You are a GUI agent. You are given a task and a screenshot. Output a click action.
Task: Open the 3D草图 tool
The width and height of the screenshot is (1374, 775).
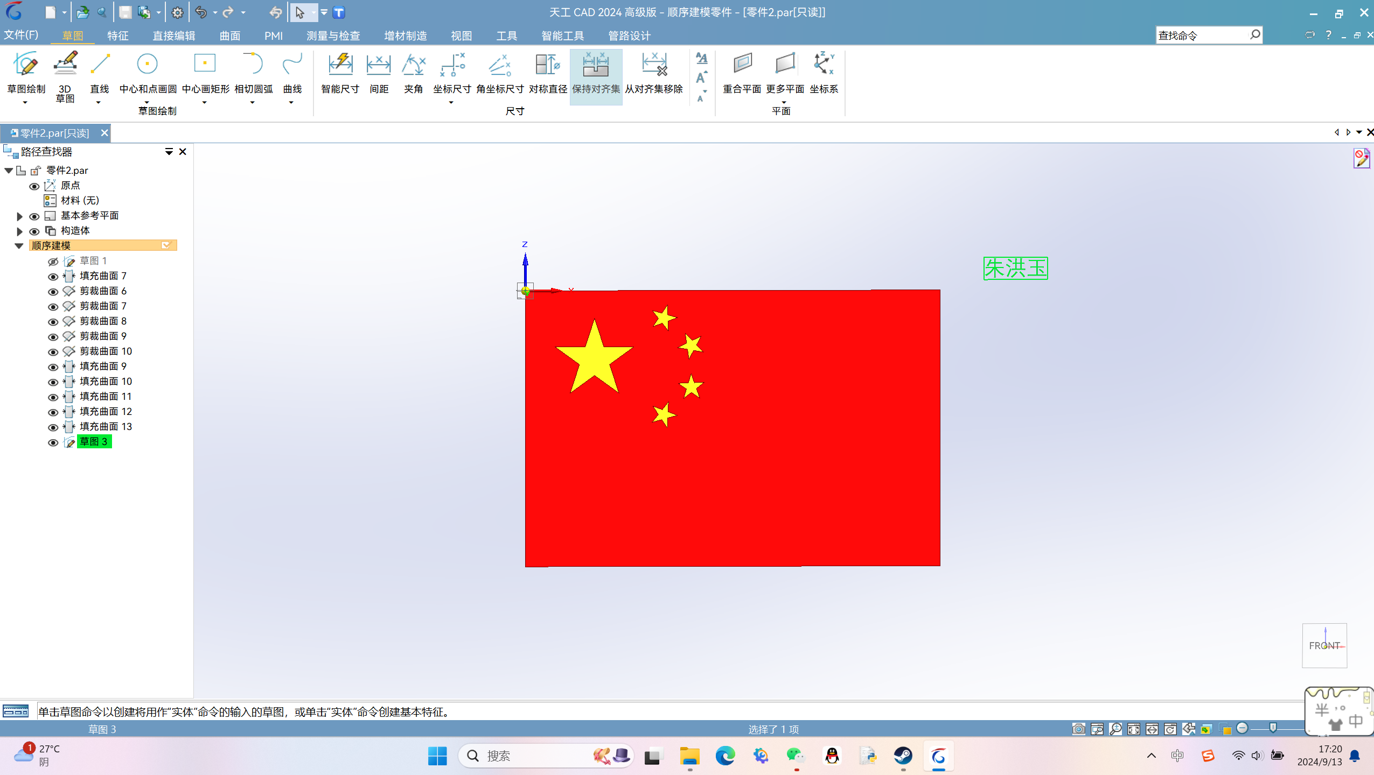coord(65,76)
